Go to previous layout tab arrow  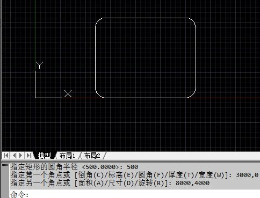pyautogui.click(x=14, y=155)
